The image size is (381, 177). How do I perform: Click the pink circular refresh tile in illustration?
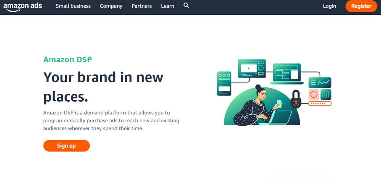pyautogui.click(x=314, y=95)
